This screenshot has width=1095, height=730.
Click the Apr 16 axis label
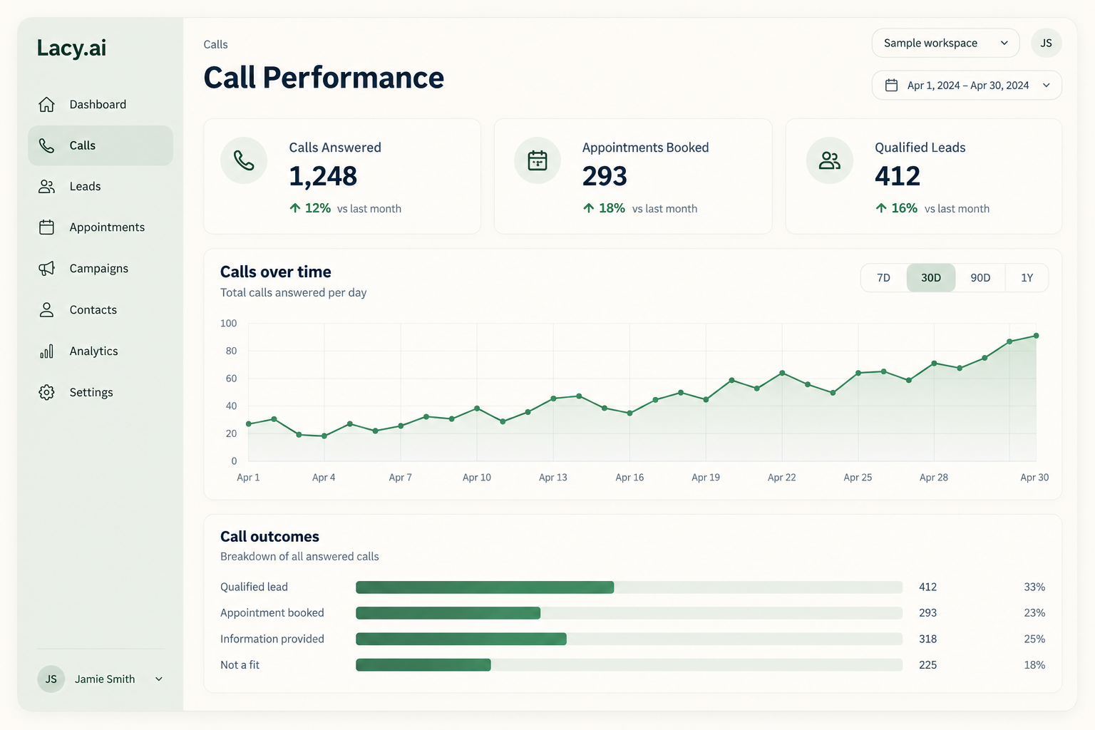(629, 478)
